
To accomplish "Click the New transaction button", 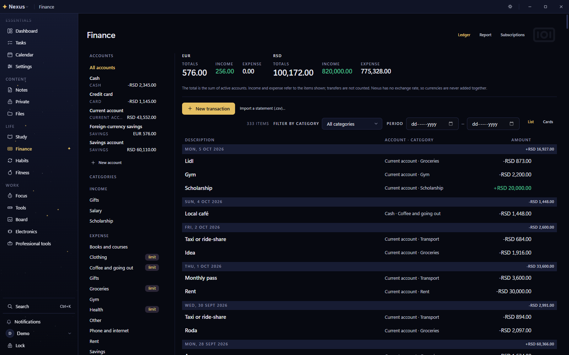I will coord(208,109).
